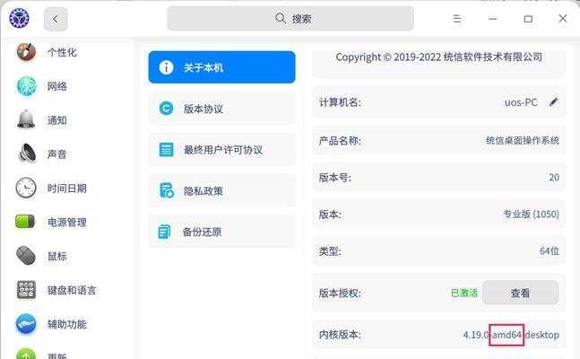
Task: Click the 声音 sidebar label
Action: tap(57, 154)
